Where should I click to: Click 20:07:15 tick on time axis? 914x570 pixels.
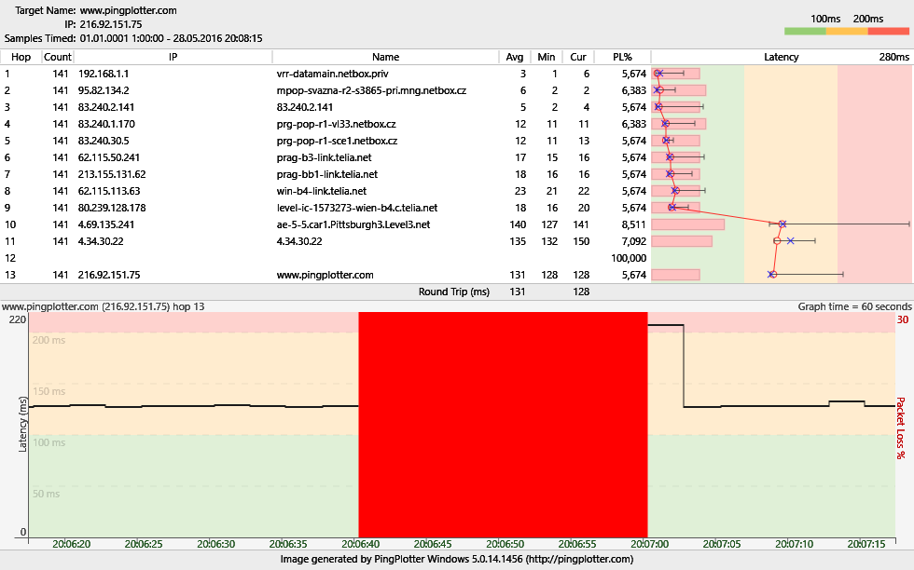866,544
